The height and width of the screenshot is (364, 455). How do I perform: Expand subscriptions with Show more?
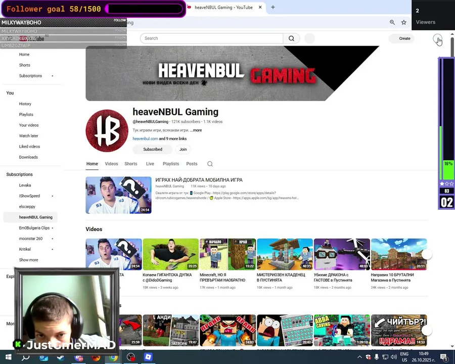[x=28, y=260]
